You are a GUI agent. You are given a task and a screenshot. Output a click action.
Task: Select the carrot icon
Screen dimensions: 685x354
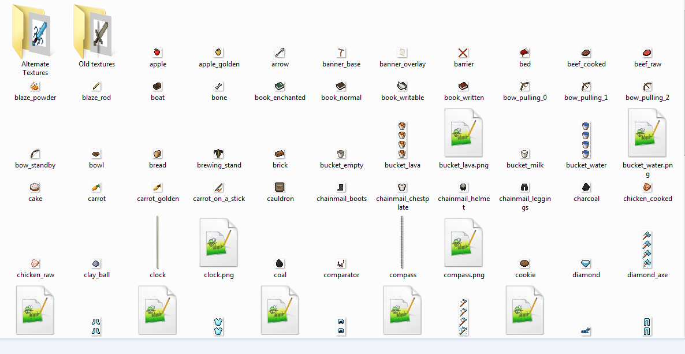96,187
